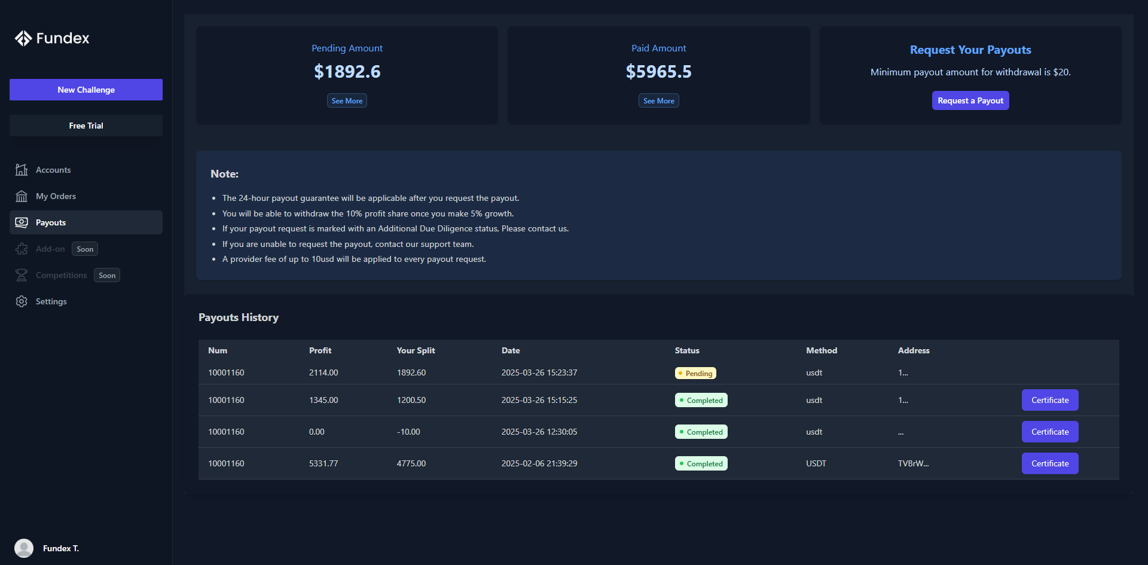The image size is (1148, 565).
Task: Click the Competitions trophy icon
Action: (22, 275)
